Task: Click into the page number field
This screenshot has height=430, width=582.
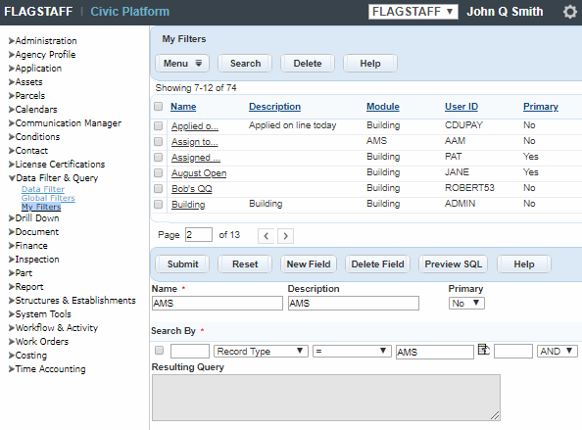Action: click(x=199, y=235)
